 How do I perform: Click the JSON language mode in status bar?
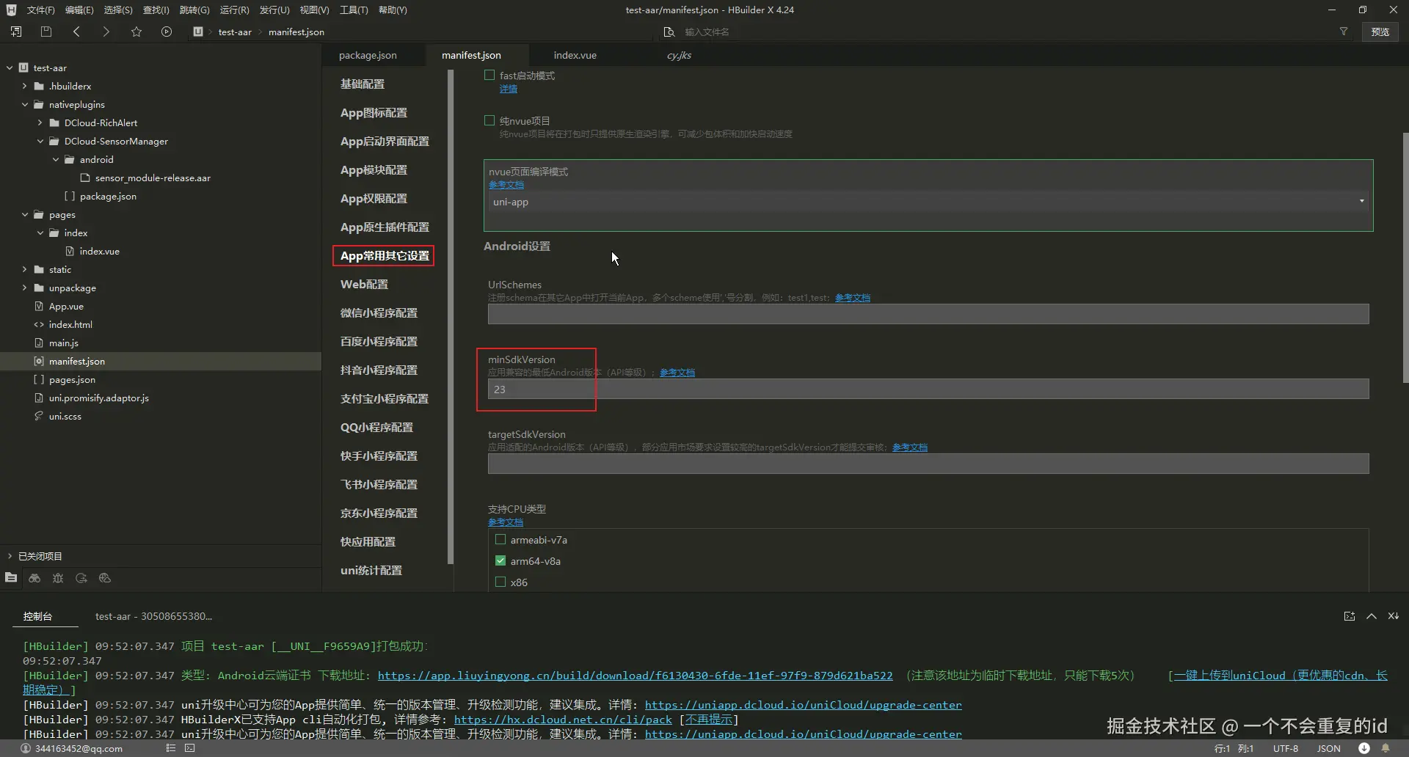tap(1328, 748)
